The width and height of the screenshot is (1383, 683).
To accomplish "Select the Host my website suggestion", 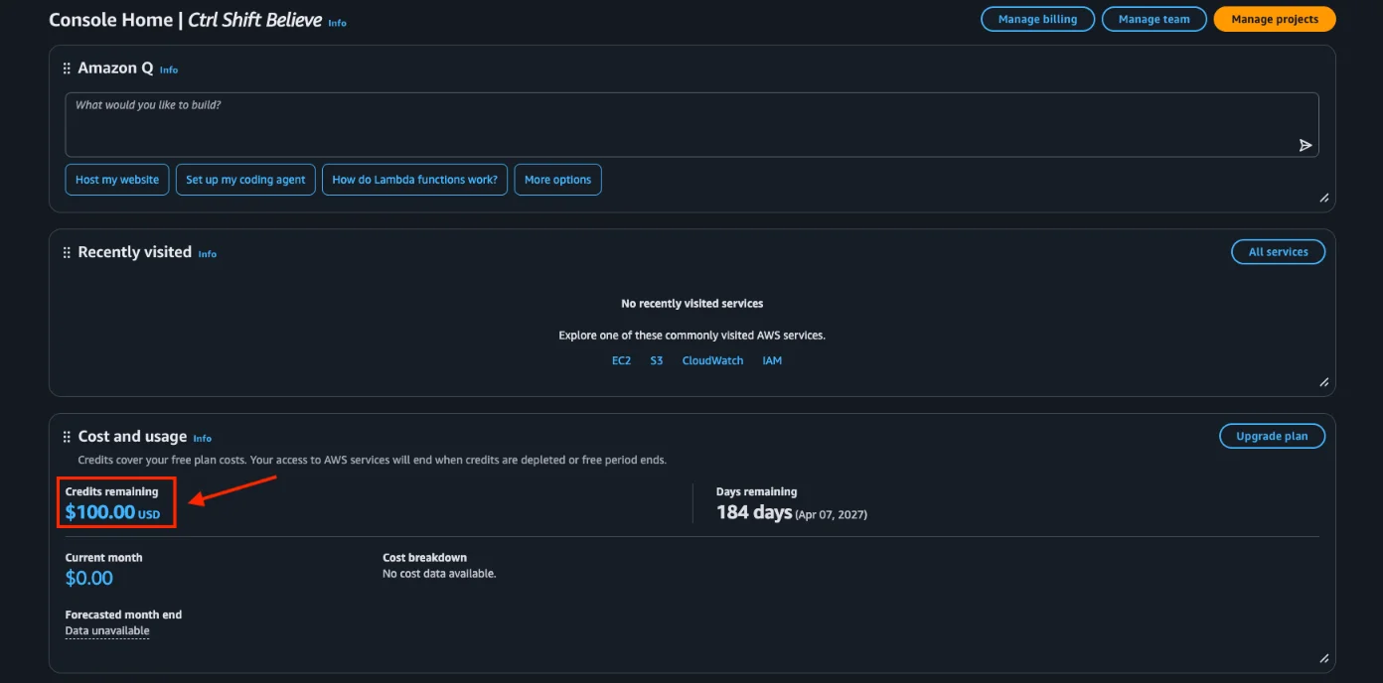I will pyautogui.click(x=117, y=180).
